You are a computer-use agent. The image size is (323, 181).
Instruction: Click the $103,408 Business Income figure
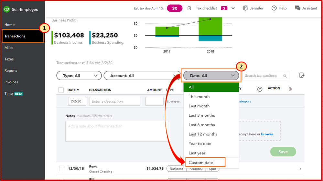(69, 35)
